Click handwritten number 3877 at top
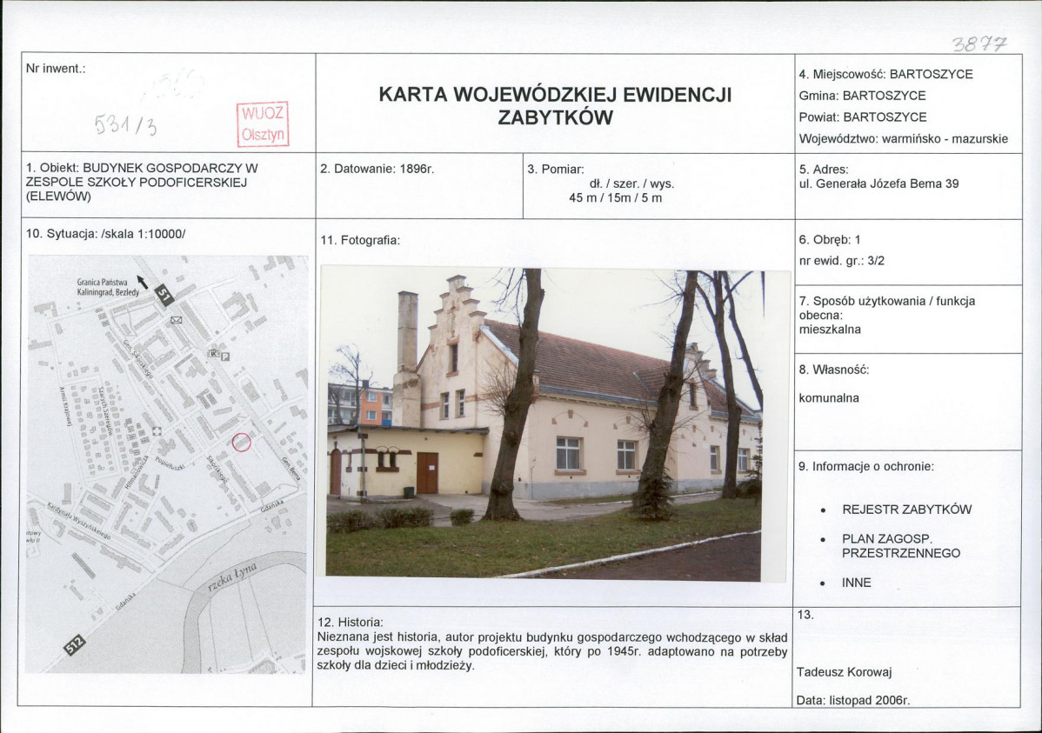 (x=979, y=43)
